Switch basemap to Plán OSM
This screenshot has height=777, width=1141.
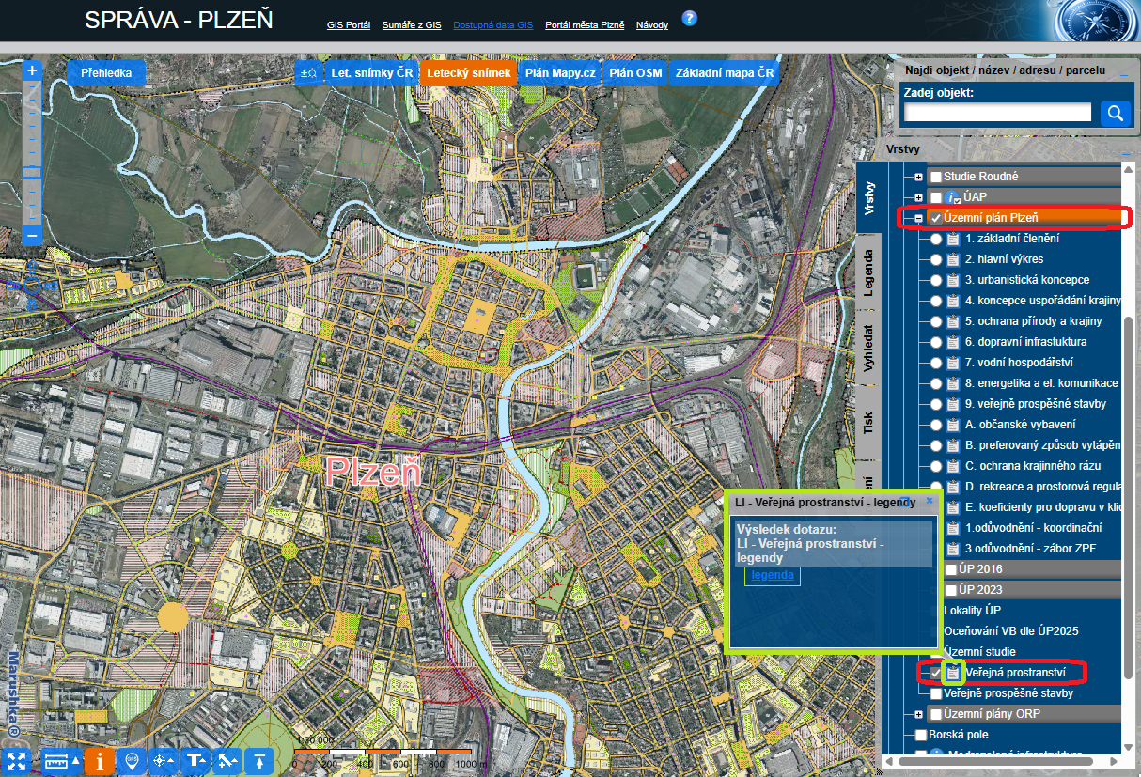[x=635, y=73]
